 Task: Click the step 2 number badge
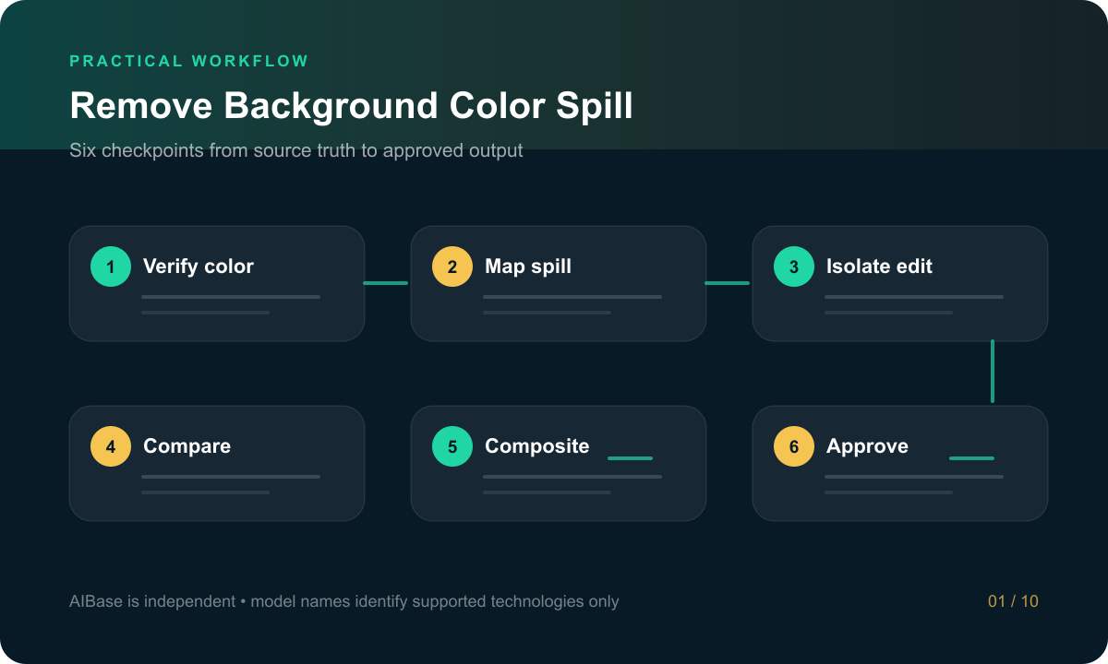pos(452,267)
